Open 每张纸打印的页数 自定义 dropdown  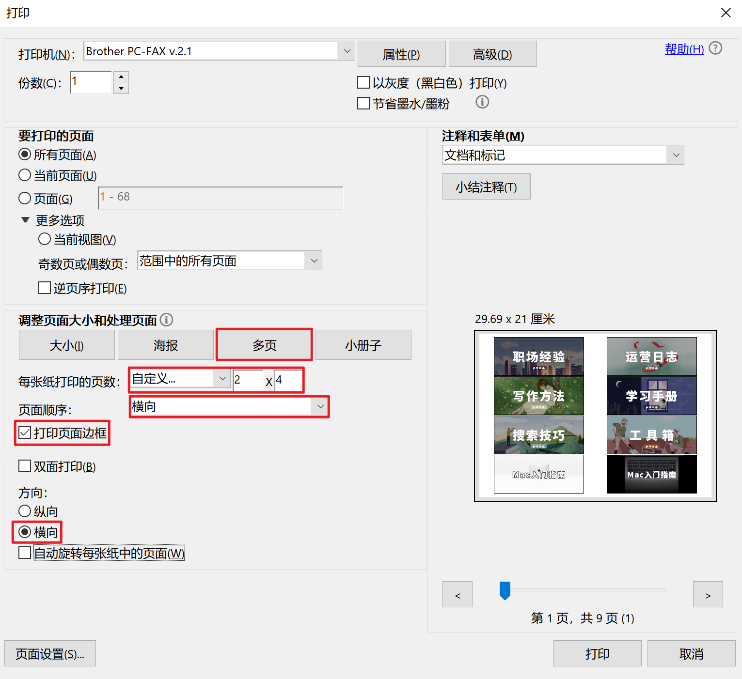222,378
